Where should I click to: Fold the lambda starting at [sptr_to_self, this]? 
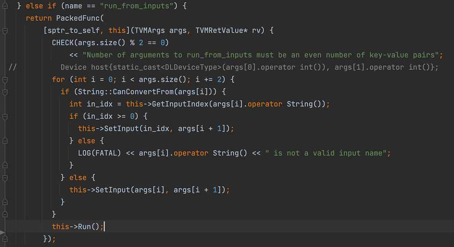click(x=5, y=31)
